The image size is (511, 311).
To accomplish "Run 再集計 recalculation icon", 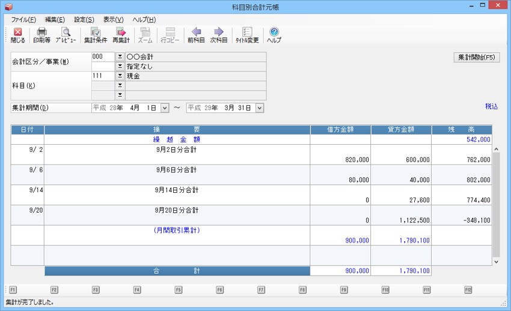I will (121, 35).
